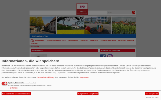Image resolution: width=161 pixels, height=100 pixels.
Task: Click the FOLGEN SIE UNS AUF heading
Action: (x=118, y=51)
